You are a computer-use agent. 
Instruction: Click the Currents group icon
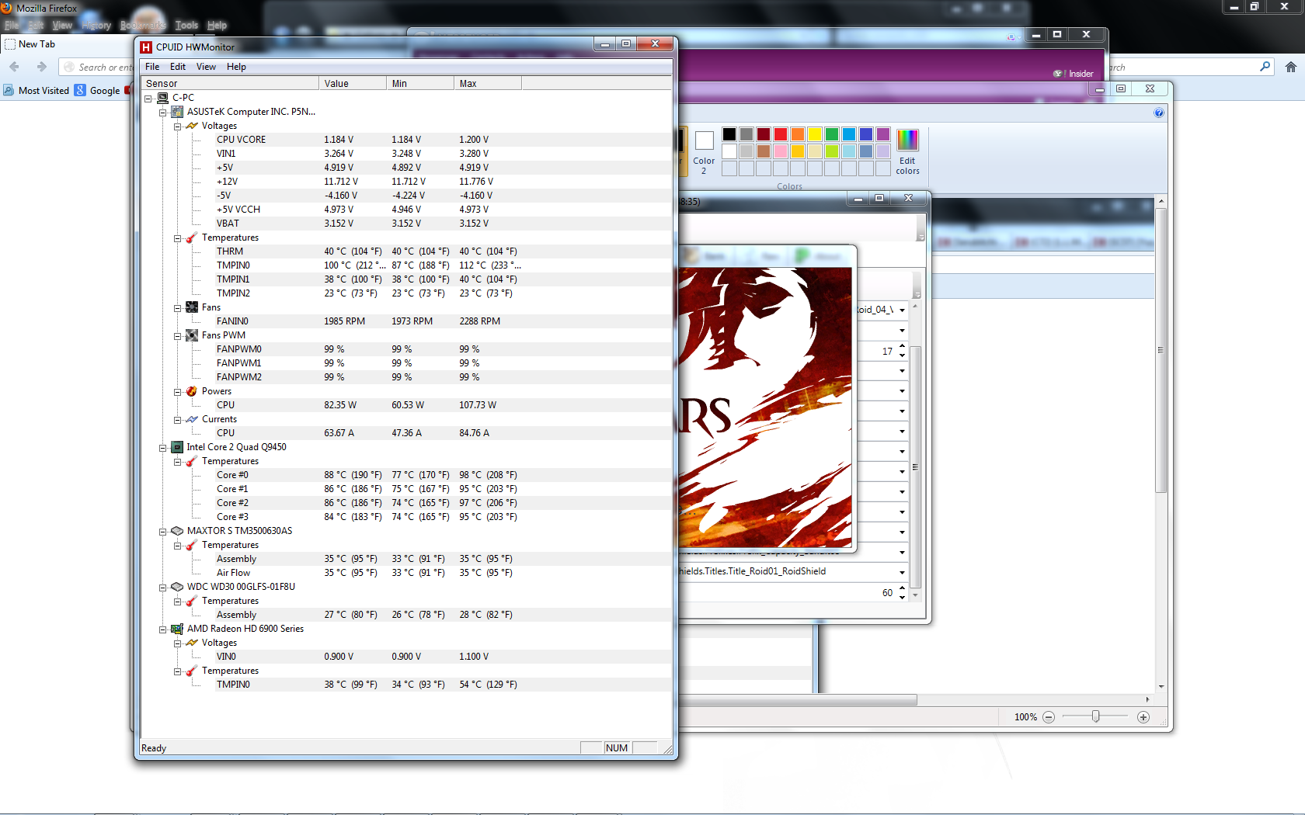point(192,419)
